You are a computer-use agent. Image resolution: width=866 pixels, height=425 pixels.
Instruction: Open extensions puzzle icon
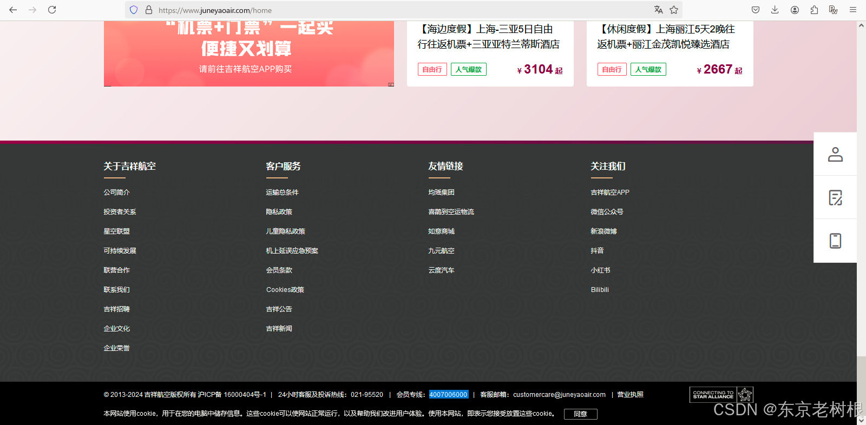[814, 10]
